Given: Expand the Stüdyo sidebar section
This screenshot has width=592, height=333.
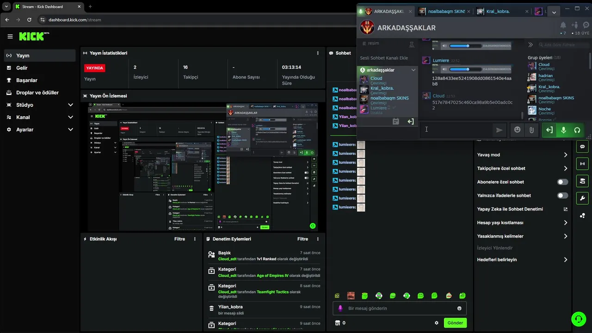Looking at the screenshot, I should (x=39, y=105).
